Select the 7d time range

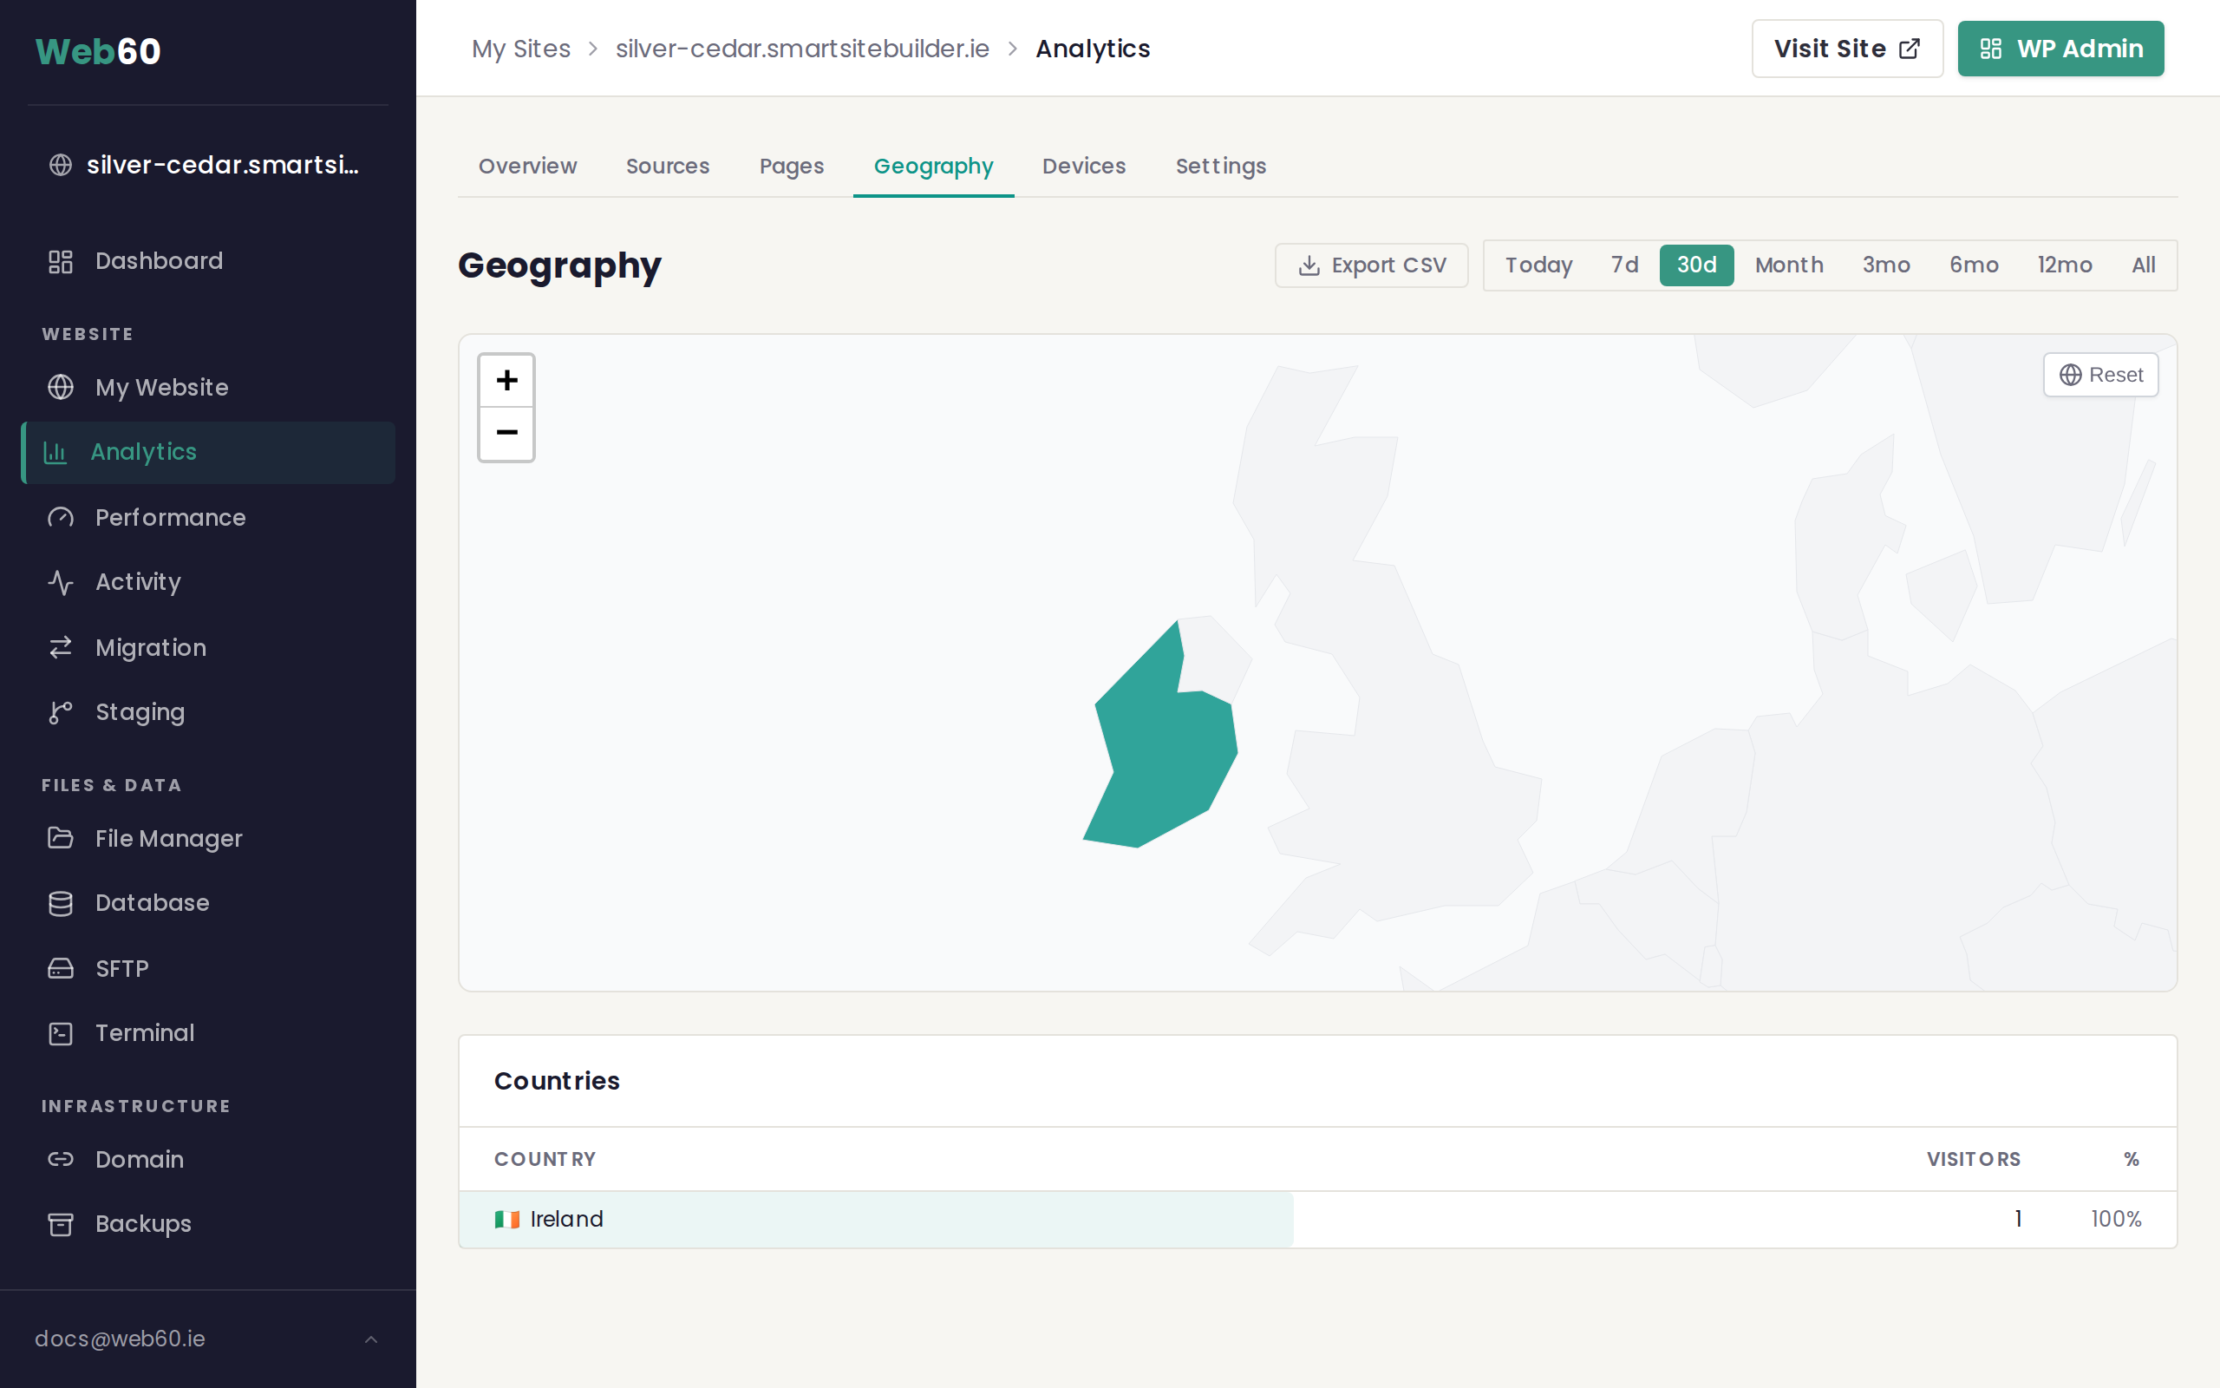click(x=1623, y=265)
